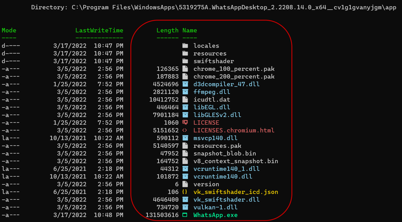Click the file name libGLESv2.dll
The height and width of the screenshot is (222, 402).
click(x=217, y=115)
